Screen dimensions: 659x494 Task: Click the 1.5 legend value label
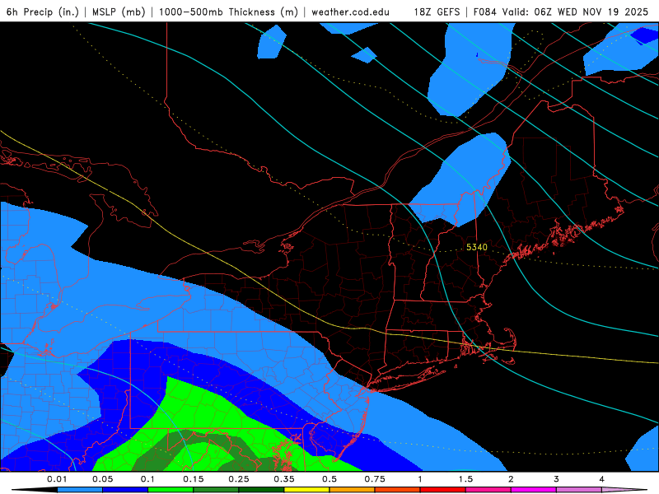click(465, 479)
